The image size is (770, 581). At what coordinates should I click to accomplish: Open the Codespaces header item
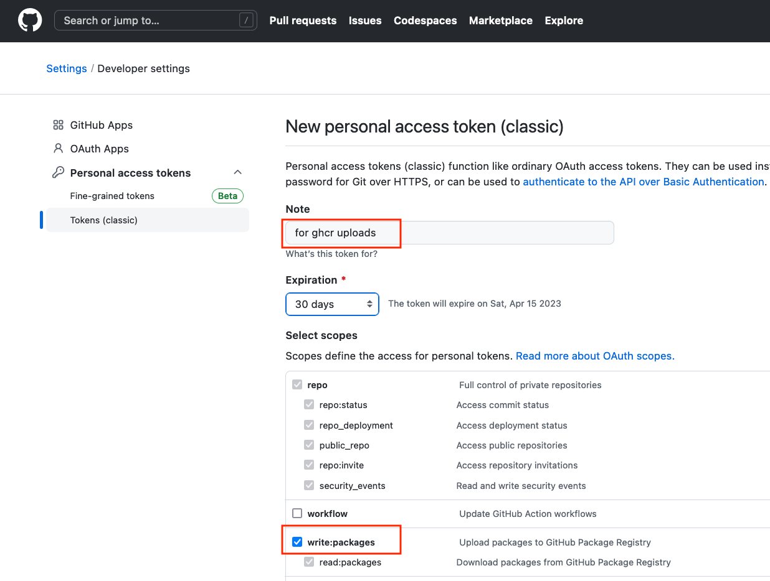(425, 21)
